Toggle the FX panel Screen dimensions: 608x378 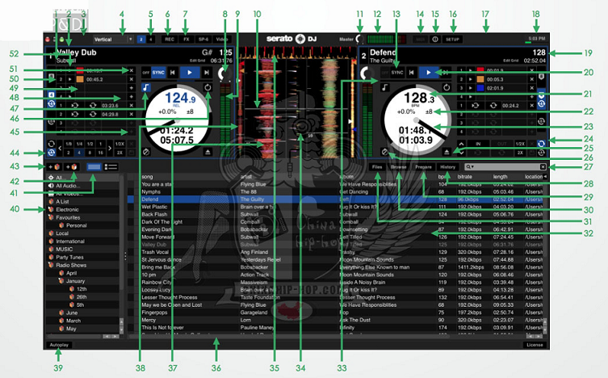(x=186, y=38)
